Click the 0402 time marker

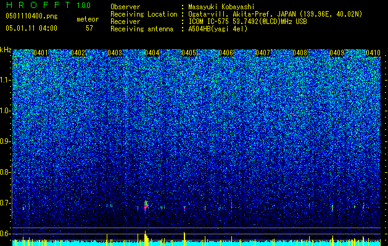[x=78, y=53]
